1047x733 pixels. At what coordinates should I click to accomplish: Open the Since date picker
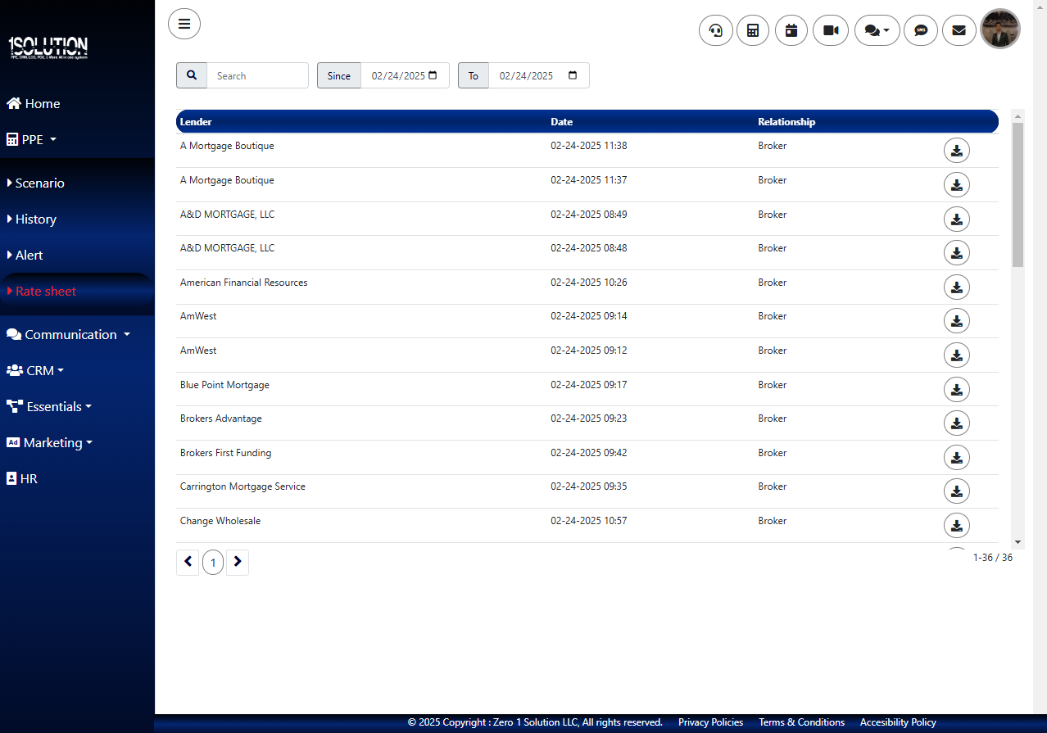coord(433,75)
